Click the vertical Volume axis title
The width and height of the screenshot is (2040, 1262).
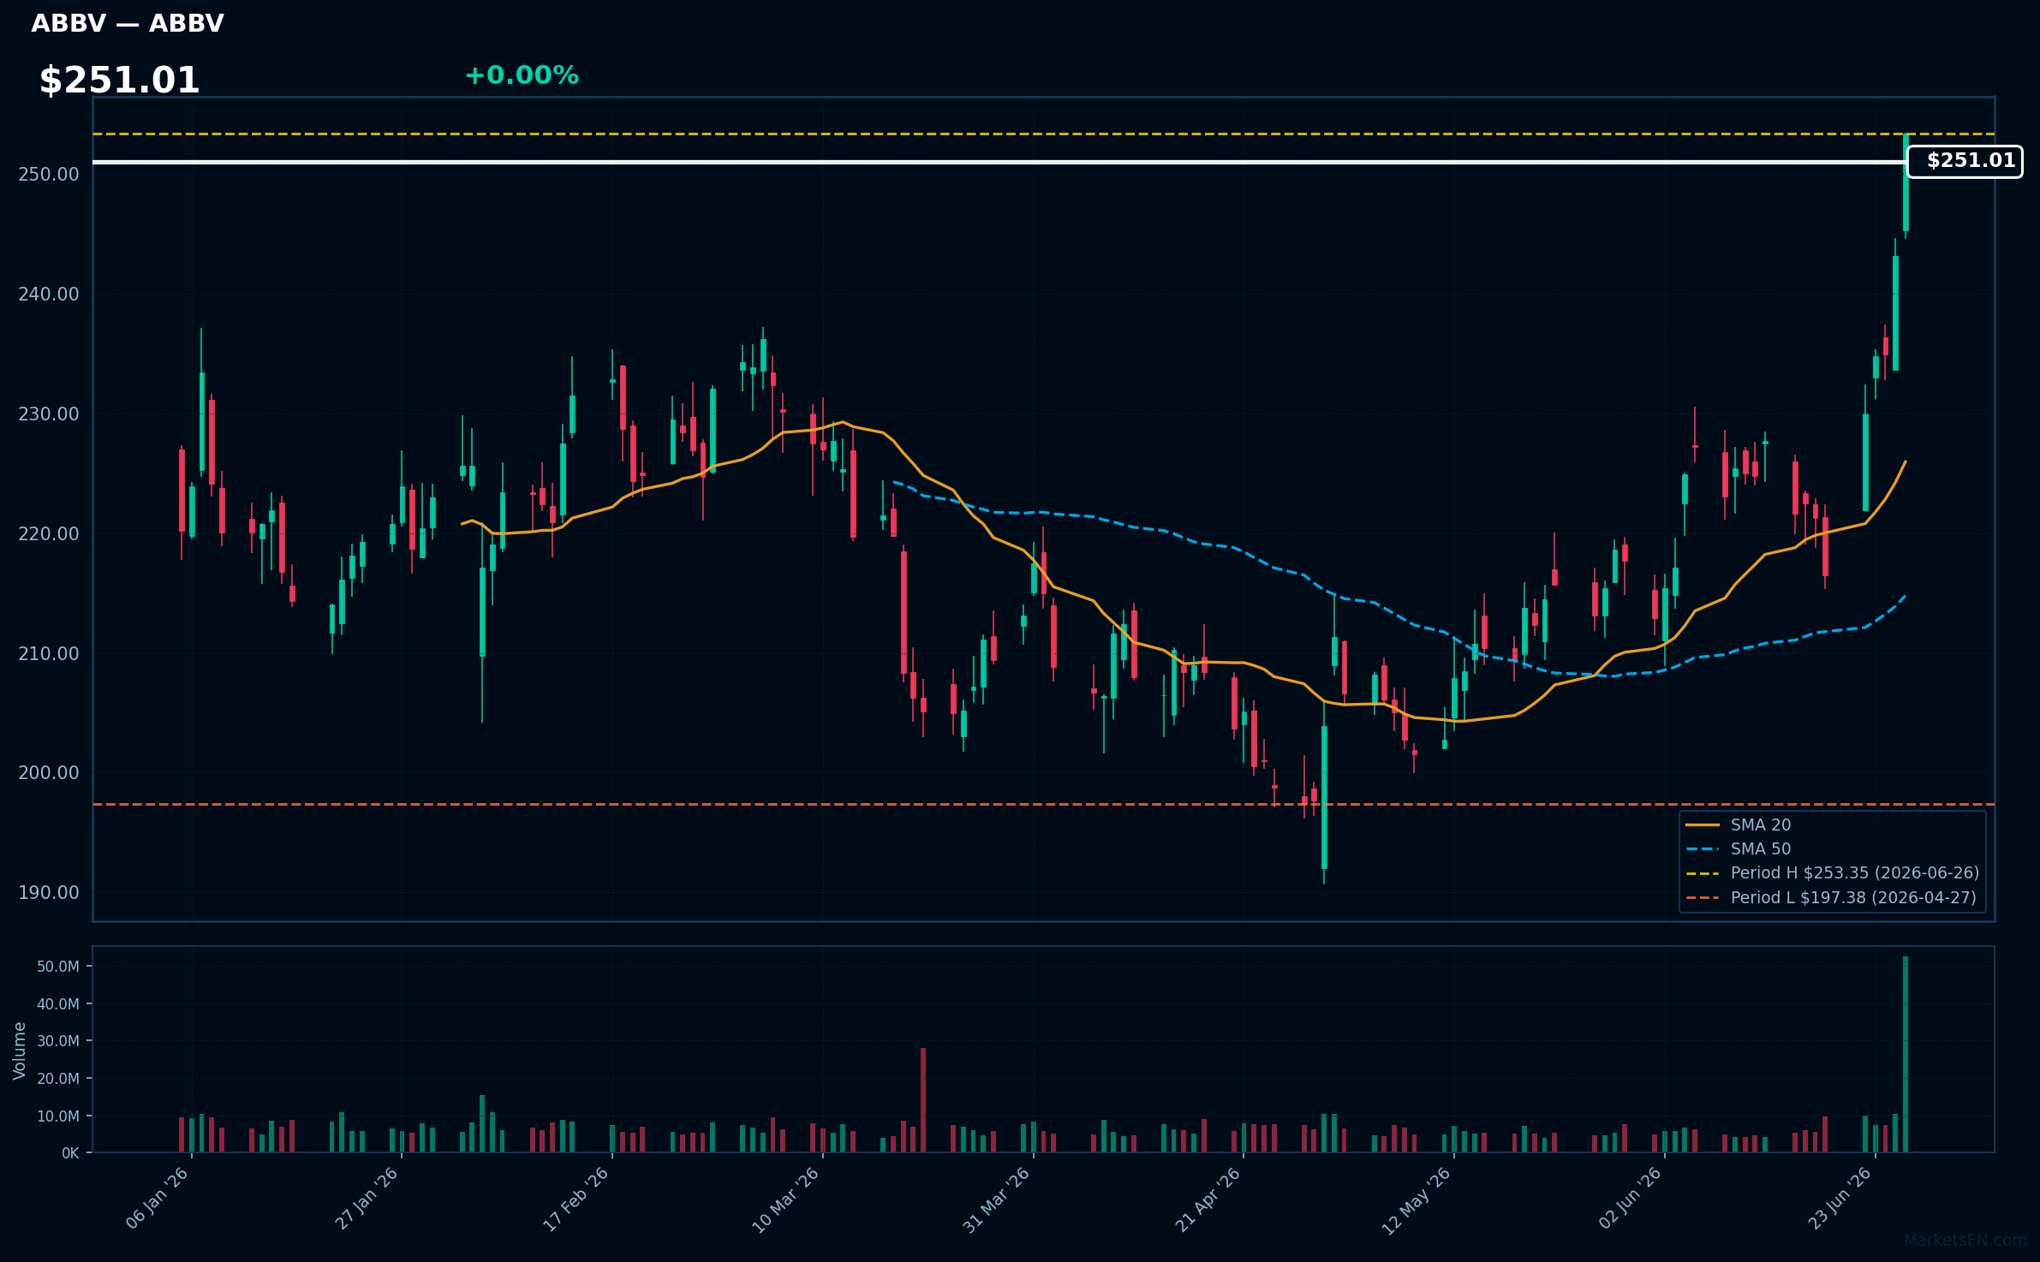pyautogui.click(x=20, y=1051)
